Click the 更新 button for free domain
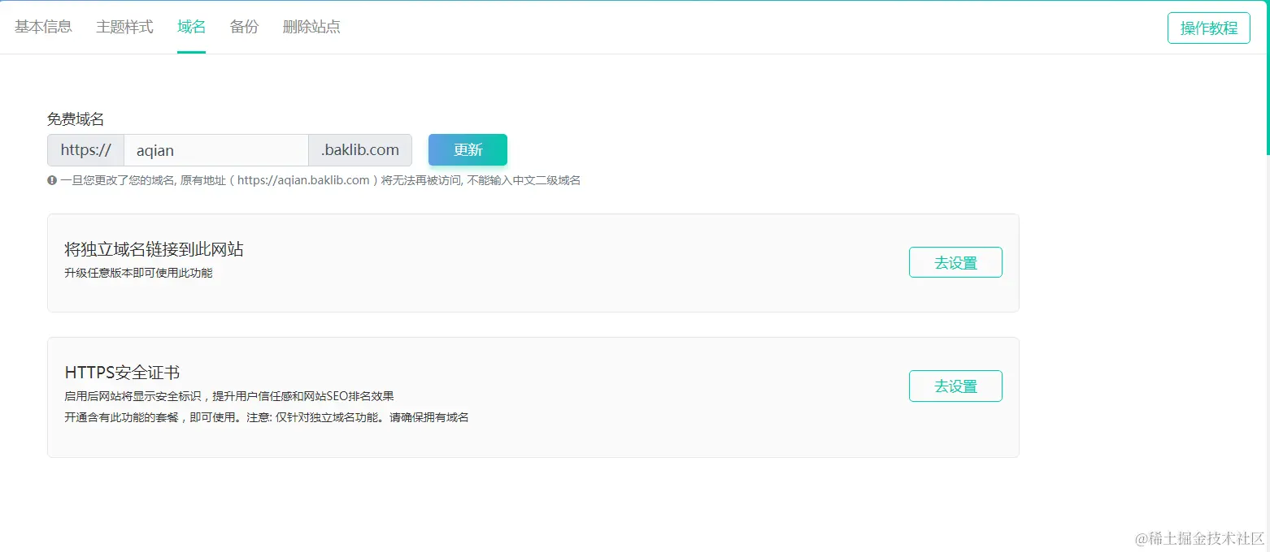 468,149
